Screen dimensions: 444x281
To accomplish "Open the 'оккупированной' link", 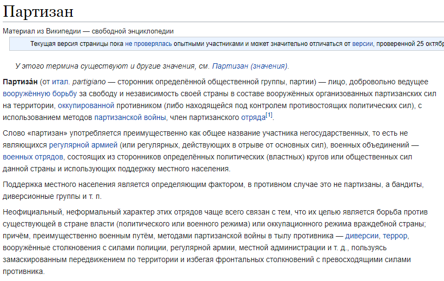I will (86, 105).
